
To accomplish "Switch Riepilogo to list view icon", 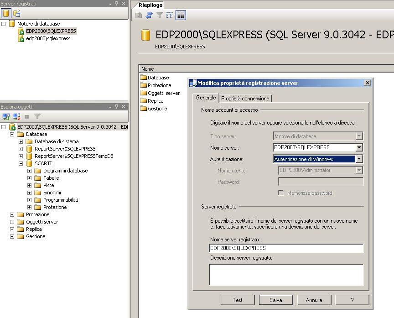I will pyautogui.click(x=170, y=15).
